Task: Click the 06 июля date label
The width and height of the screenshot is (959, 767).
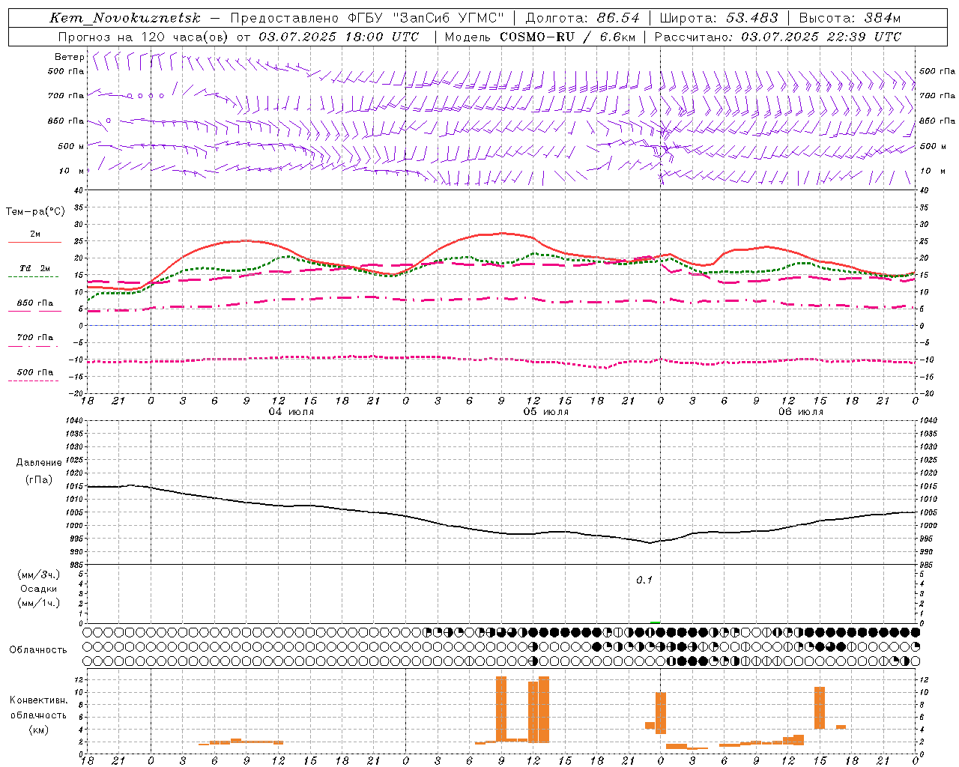Action: tap(801, 412)
